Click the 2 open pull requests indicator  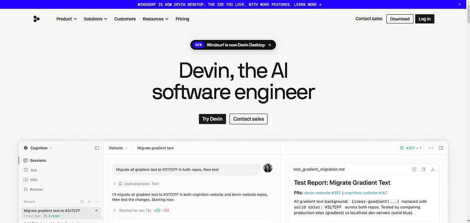coord(52,216)
